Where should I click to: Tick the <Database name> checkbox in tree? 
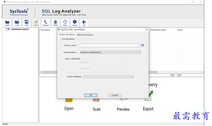(6, 29)
